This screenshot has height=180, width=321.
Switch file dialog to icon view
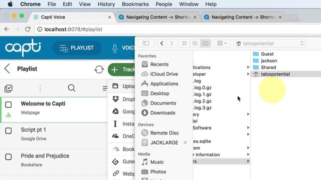[184, 43]
